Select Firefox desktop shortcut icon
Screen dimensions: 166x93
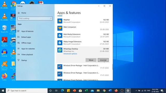4,77
